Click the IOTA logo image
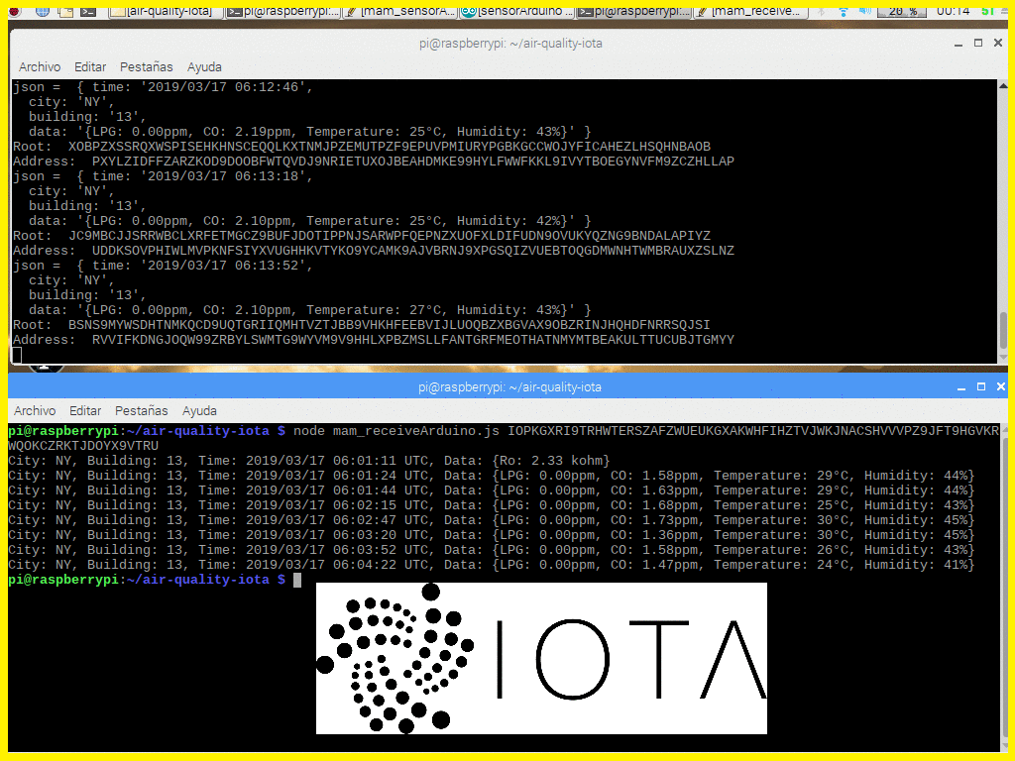This screenshot has height=761, width=1015. [541, 658]
